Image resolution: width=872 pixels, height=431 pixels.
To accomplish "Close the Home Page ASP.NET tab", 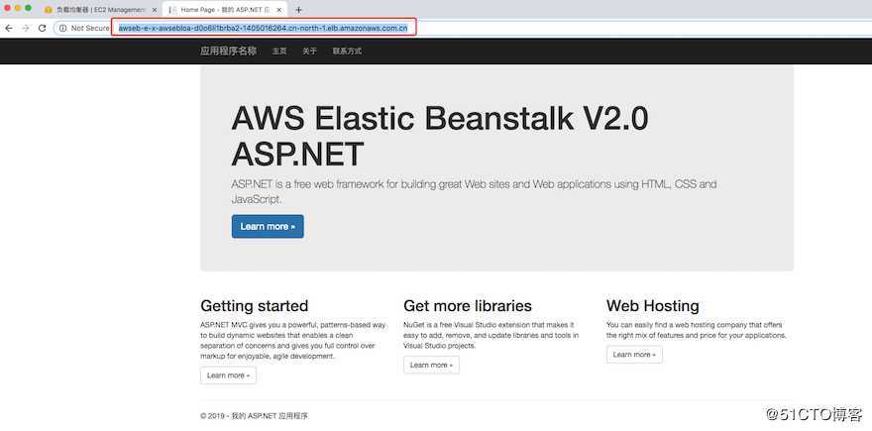I will (280, 9).
